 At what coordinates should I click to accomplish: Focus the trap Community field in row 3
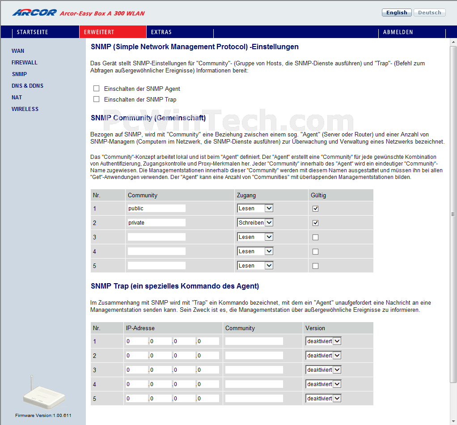[x=254, y=370]
